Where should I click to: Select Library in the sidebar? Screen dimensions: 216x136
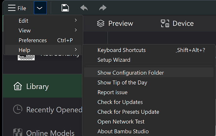(43, 86)
